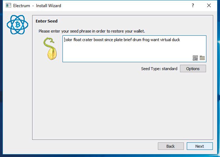The height and width of the screenshot is (157, 220).
Task: Go back with the Back button
Action: pos(171,146)
